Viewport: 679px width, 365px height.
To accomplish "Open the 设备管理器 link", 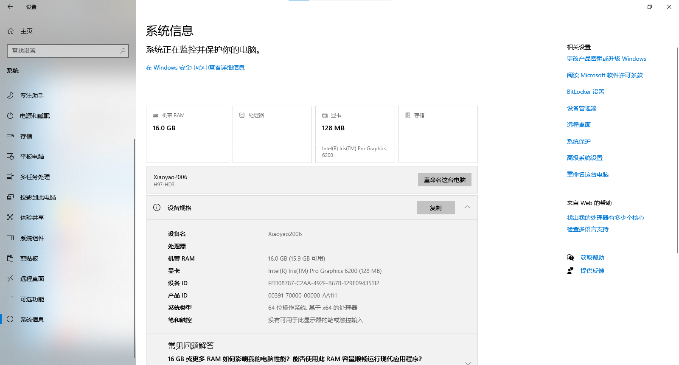I will tap(582, 108).
